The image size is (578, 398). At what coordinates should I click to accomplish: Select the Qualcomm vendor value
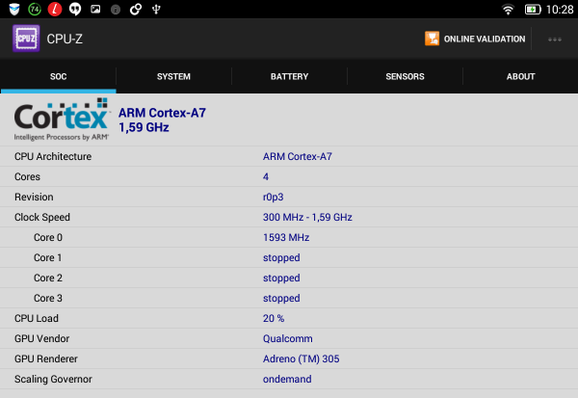coord(287,338)
